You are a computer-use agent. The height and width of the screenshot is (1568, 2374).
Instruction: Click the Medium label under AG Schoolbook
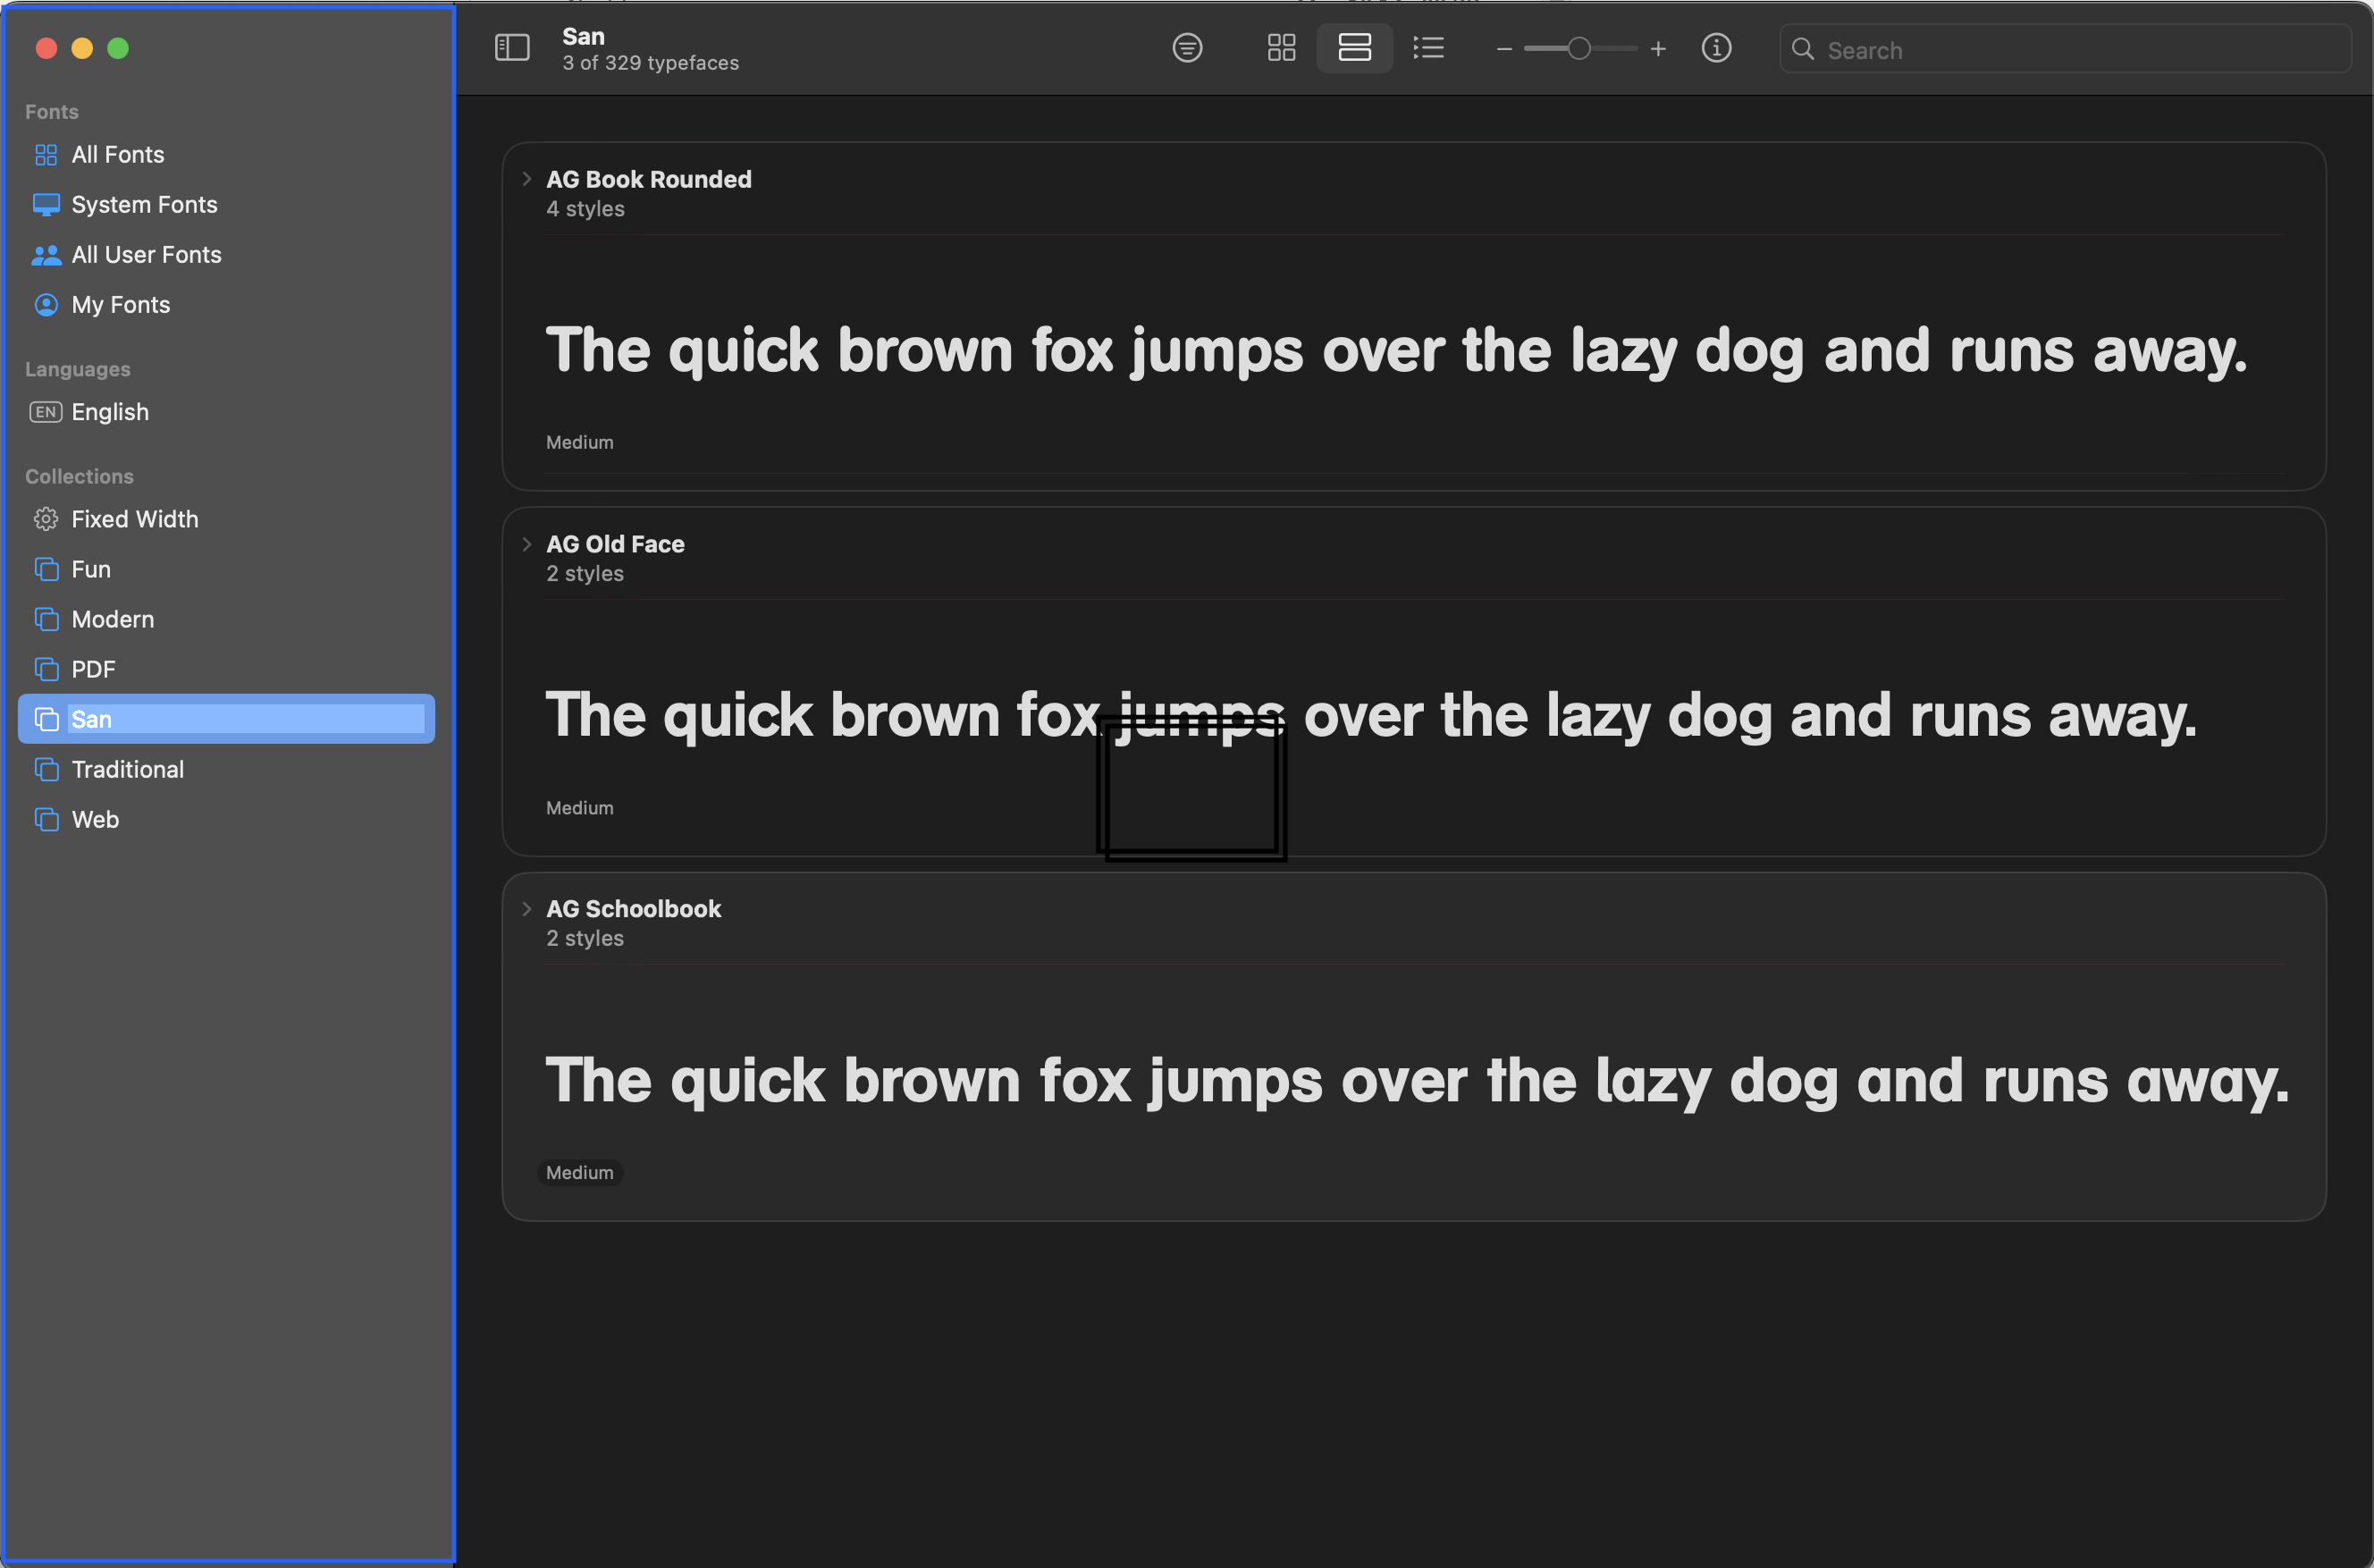580,1172
